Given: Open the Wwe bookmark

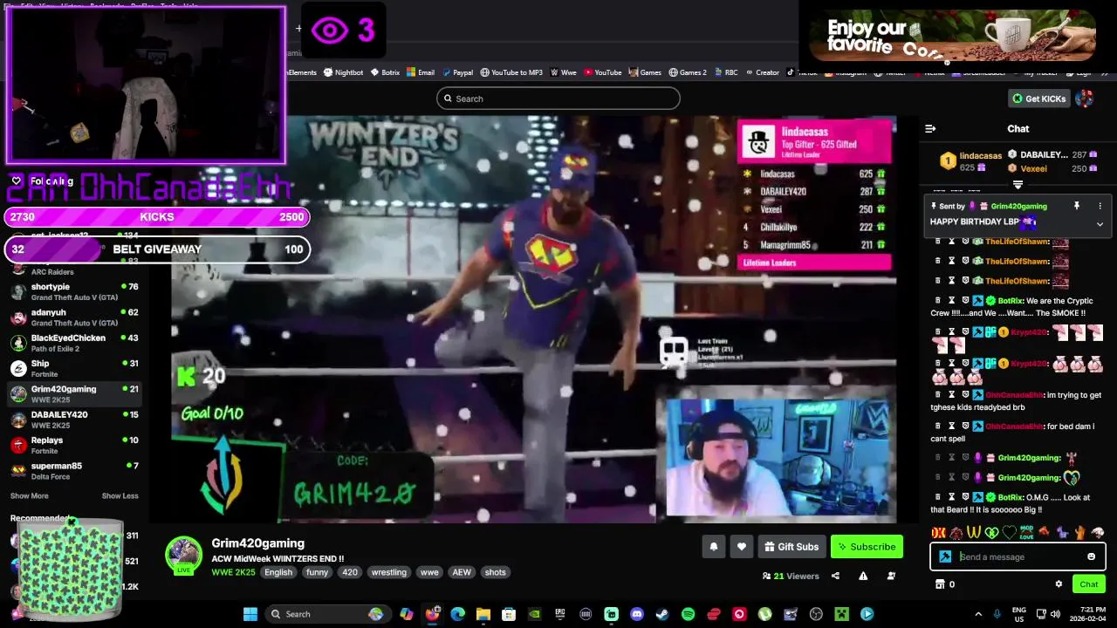Looking at the screenshot, I should [x=563, y=72].
